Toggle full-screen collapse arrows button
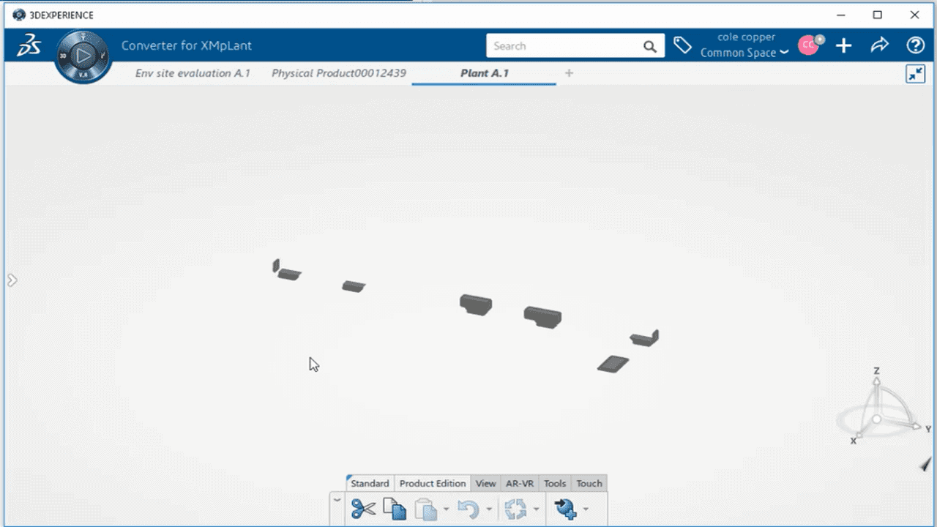937x527 pixels. pos(915,73)
